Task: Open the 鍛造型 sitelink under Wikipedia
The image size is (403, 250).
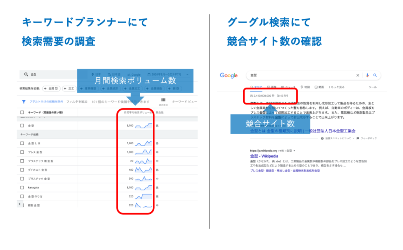Action: point(270,171)
